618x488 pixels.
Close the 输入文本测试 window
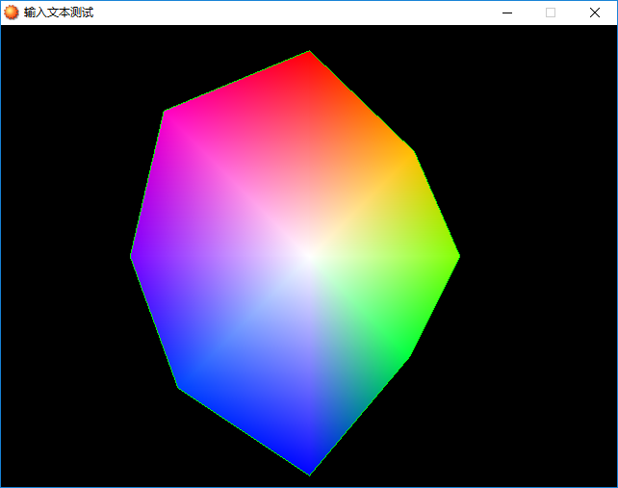595,13
